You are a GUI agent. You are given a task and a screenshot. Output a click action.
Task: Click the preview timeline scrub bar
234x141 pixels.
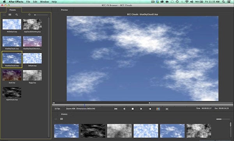pyautogui.click(x=142, y=105)
